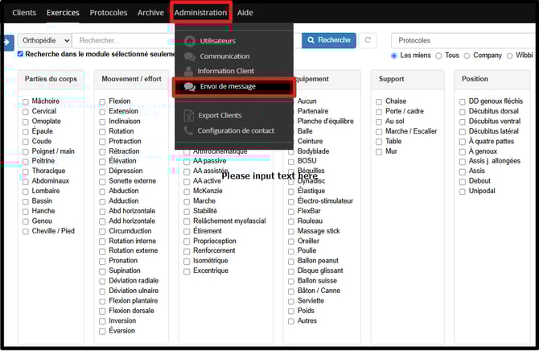The height and width of the screenshot is (351, 539).
Task: Click the refresh icon beside Recherche button
Action: [x=368, y=40]
